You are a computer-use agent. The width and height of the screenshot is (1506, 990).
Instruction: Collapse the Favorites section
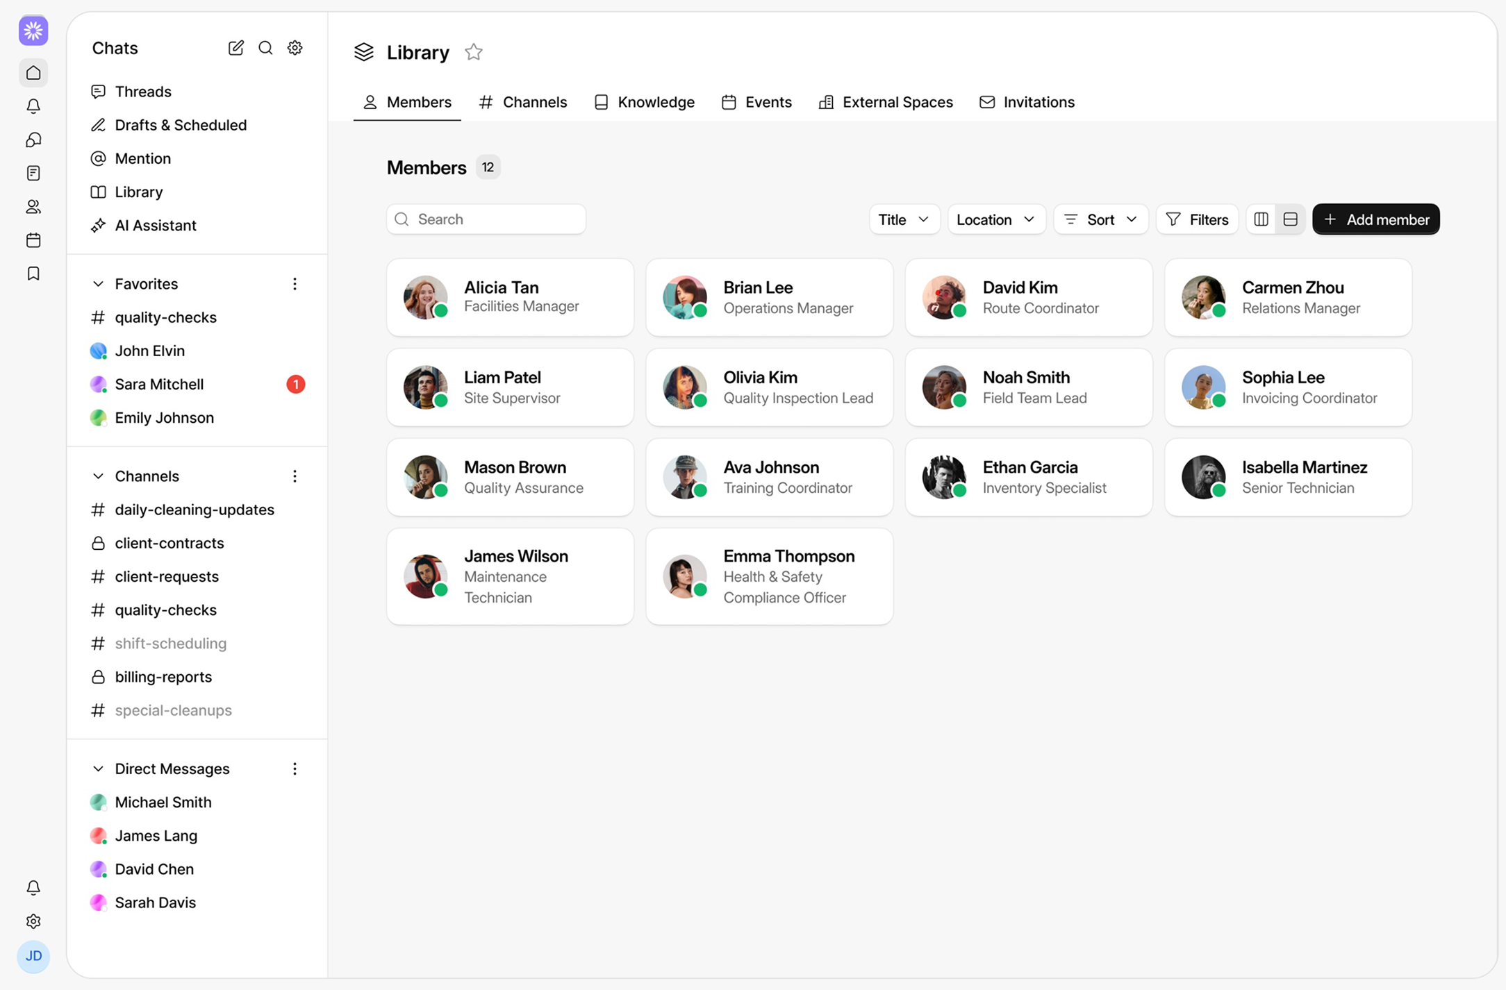(98, 283)
